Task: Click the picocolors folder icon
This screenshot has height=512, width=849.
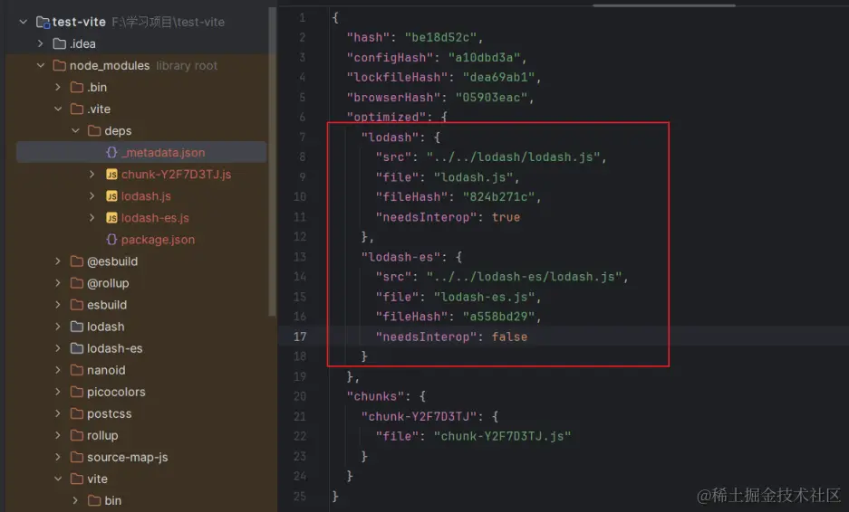Action: pos(77,392)
